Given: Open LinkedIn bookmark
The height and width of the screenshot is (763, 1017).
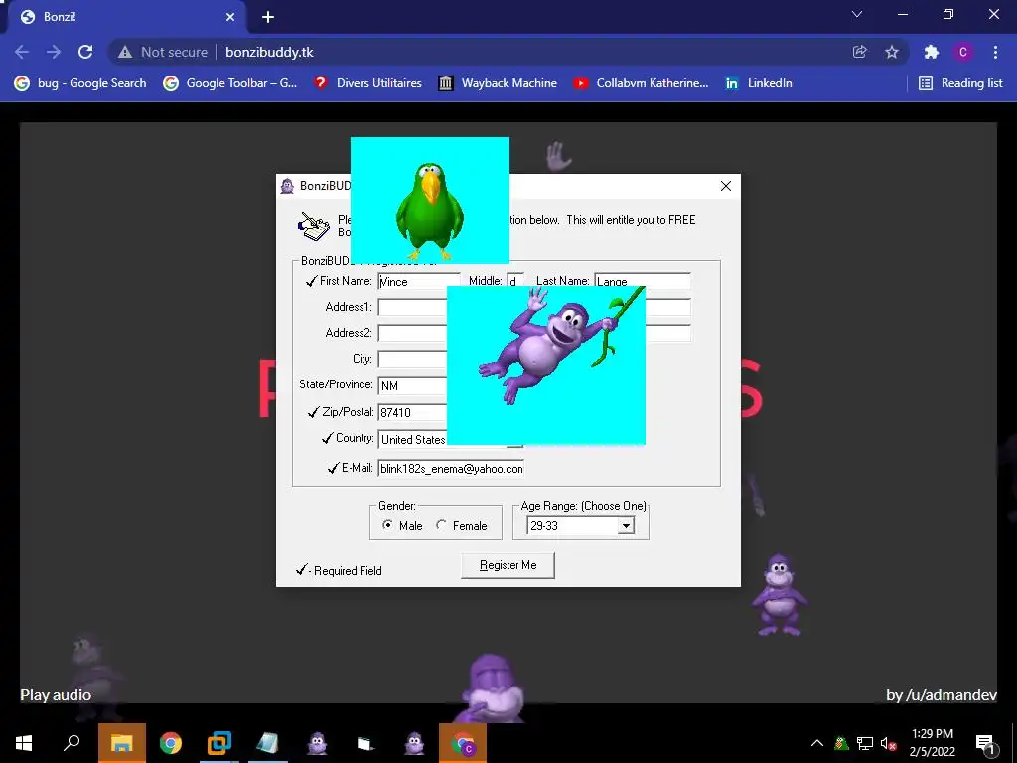Looking at the screenshot, I should point(758,83).
